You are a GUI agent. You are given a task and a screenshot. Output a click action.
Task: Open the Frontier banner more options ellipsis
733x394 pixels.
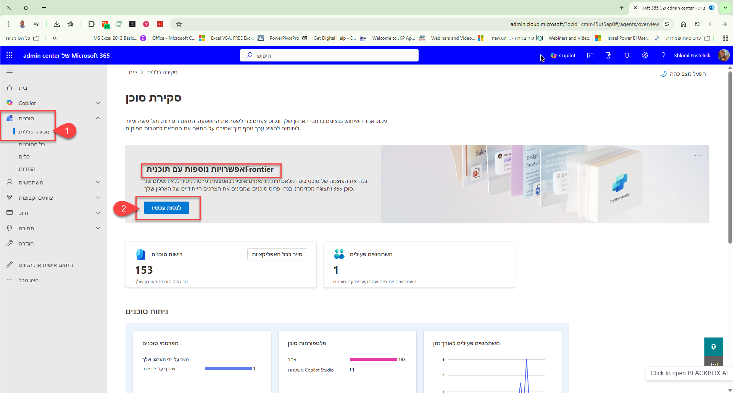click(698, 156)
